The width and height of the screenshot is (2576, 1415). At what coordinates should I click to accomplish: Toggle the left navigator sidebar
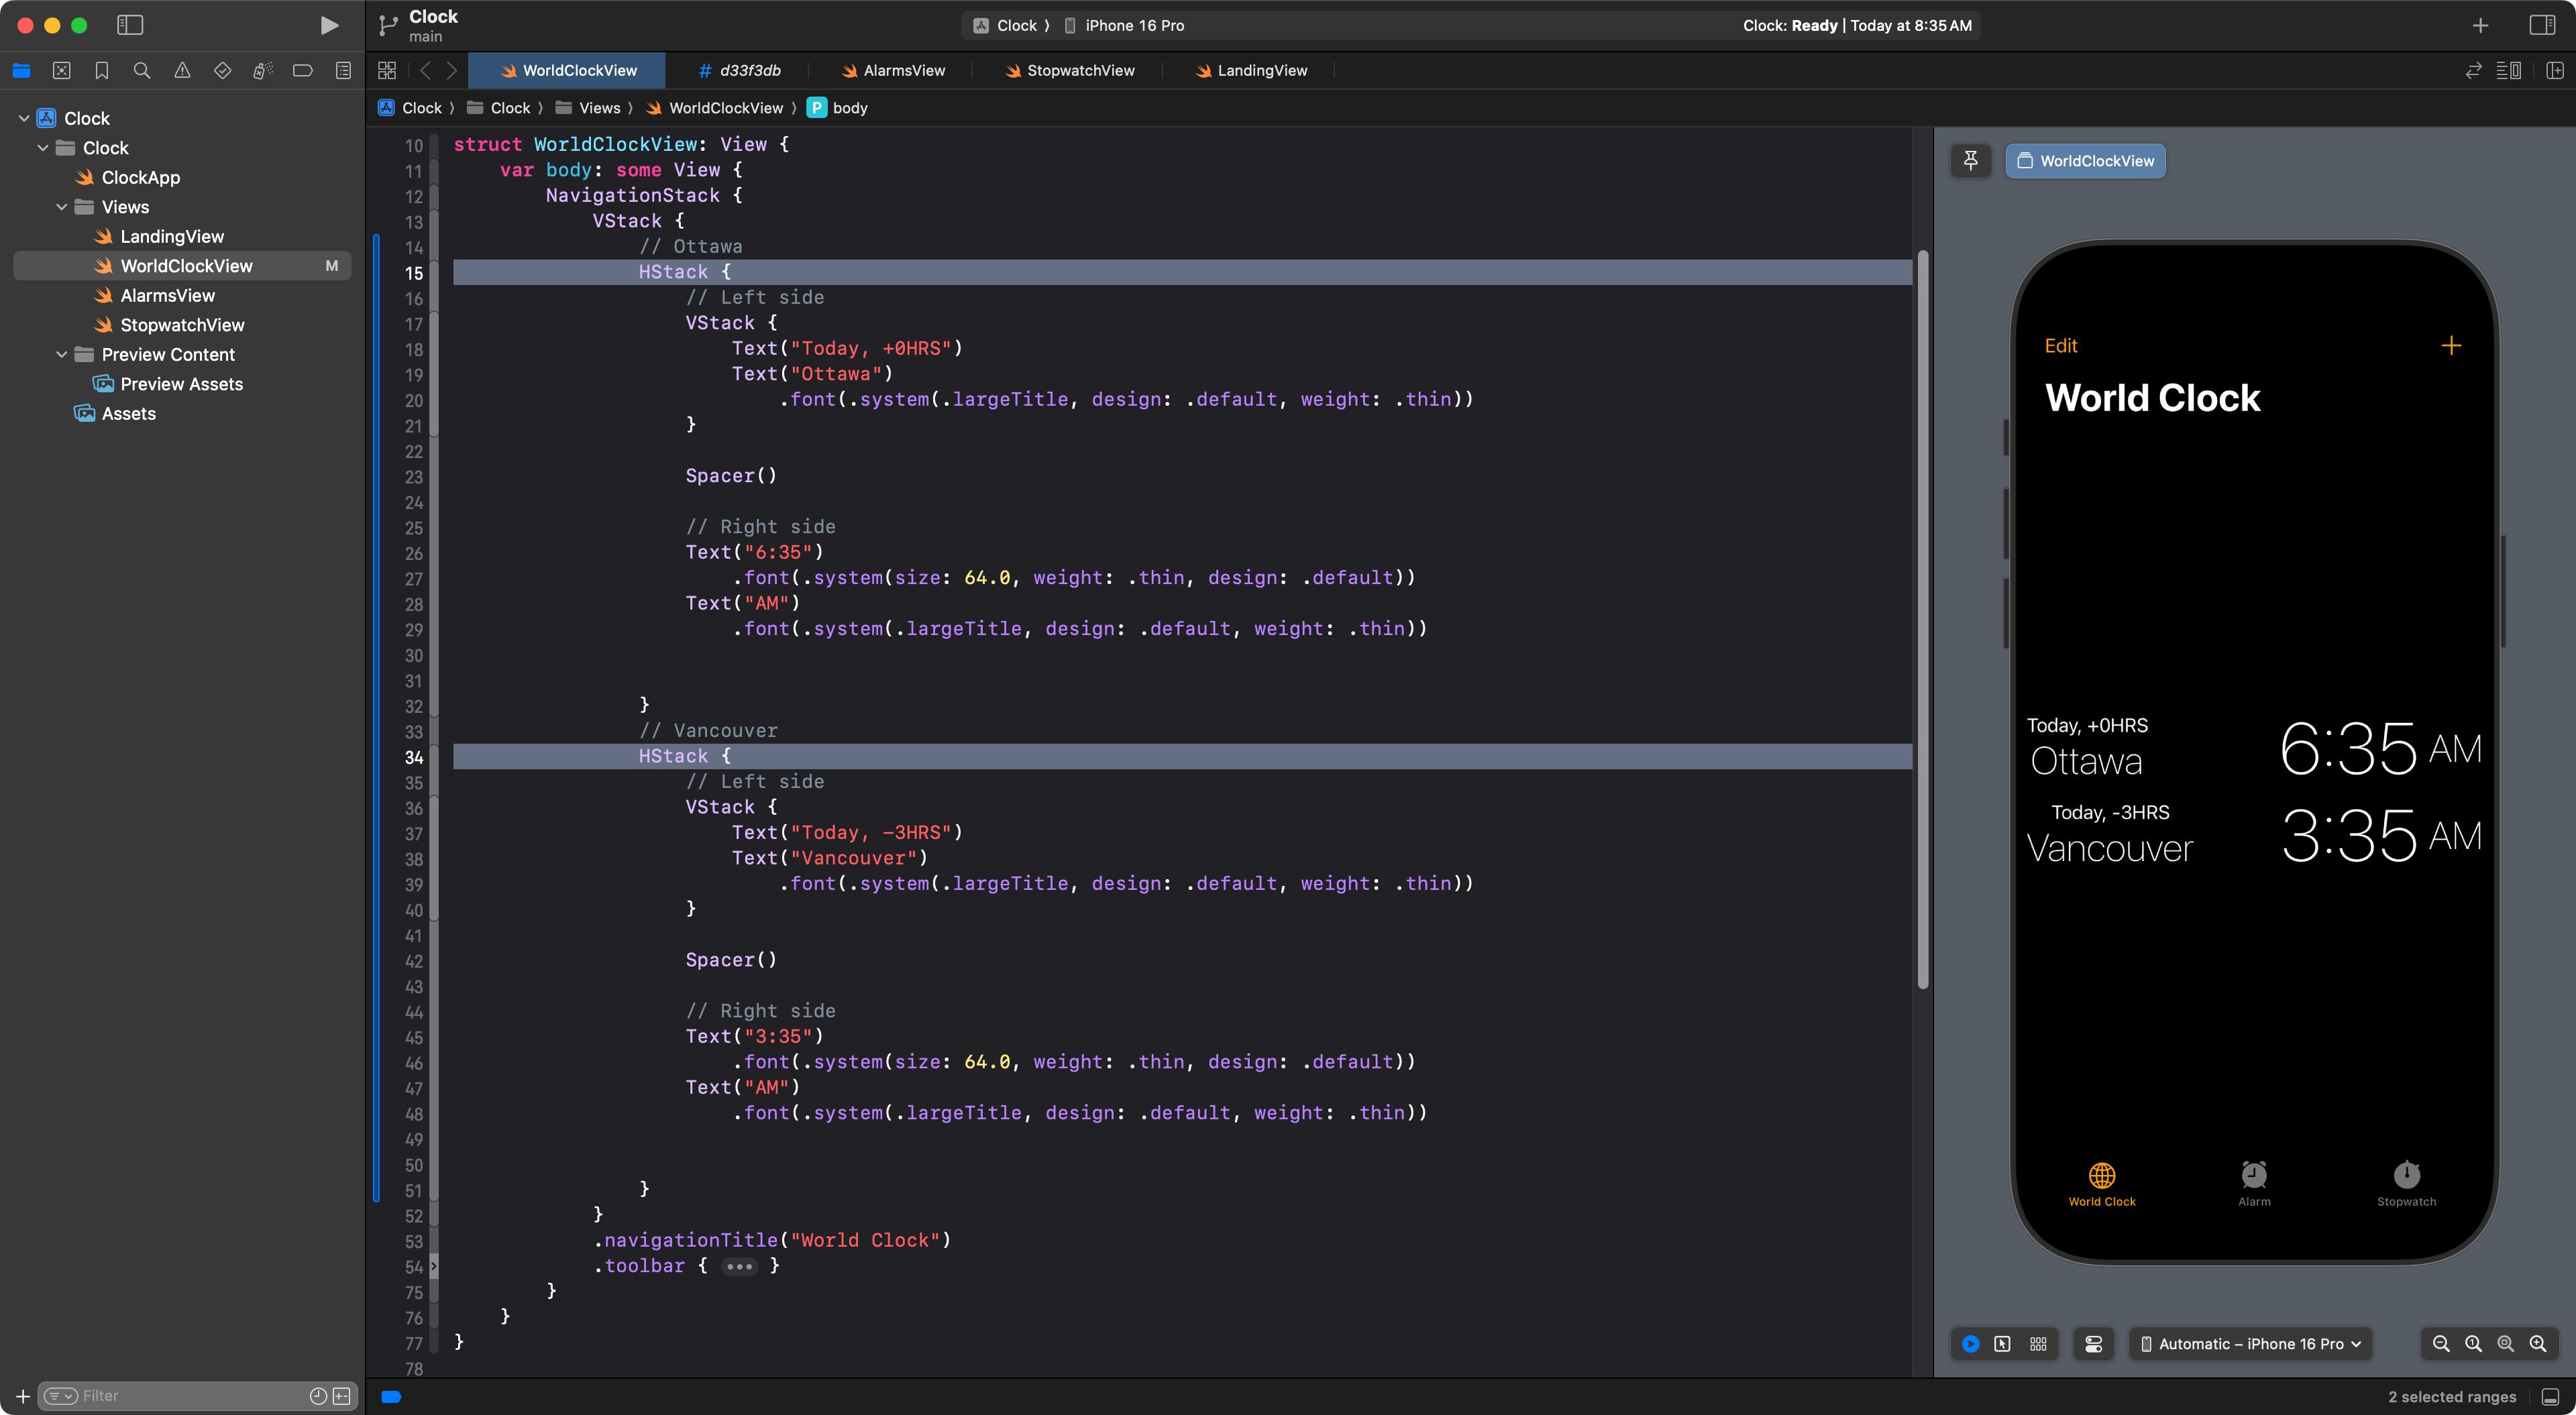click(130, 25)
